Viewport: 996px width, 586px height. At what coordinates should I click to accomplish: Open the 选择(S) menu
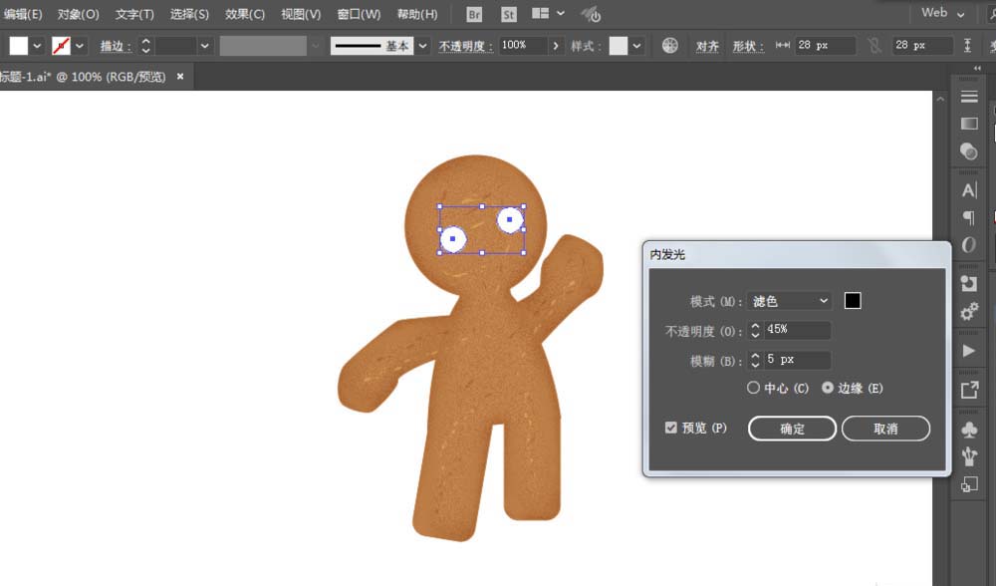click(x=189, y=14)
